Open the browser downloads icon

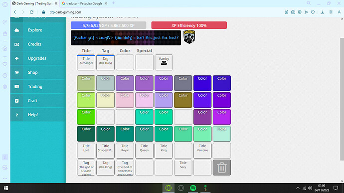tap(322, 12)
